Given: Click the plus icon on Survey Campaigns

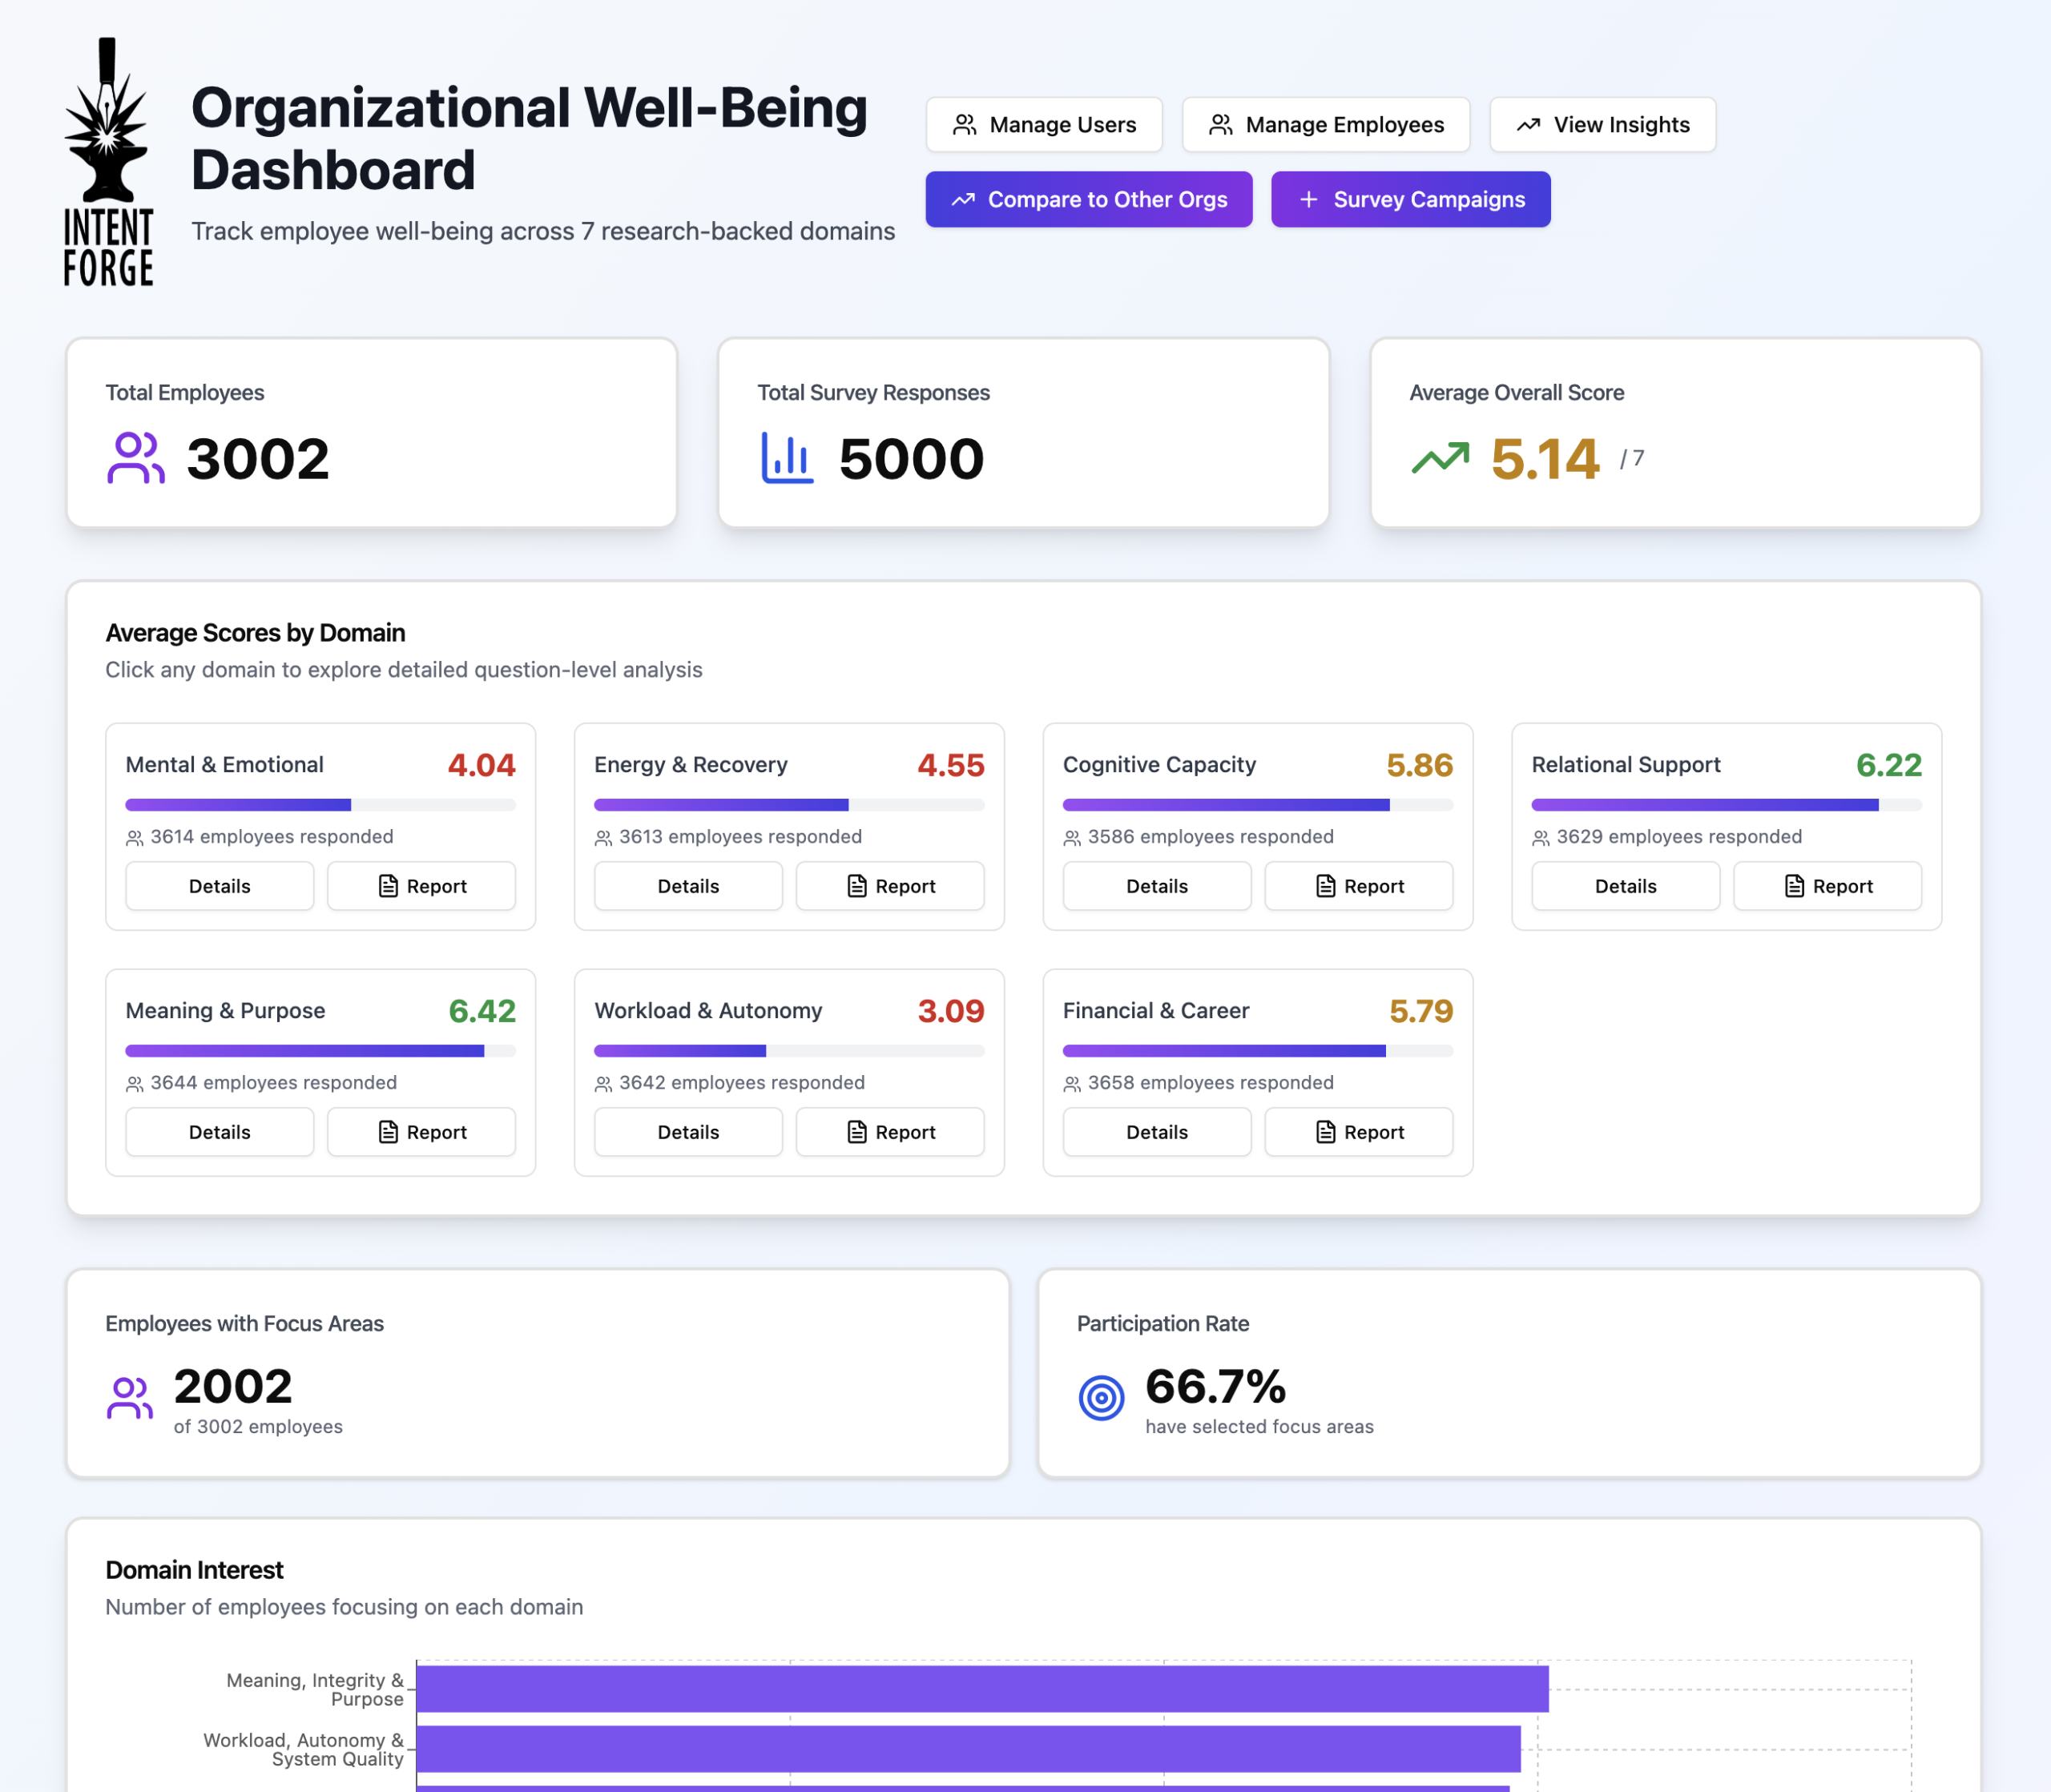Looking at the screenshot, I should pyautogui.click(x=1308, y=200).
